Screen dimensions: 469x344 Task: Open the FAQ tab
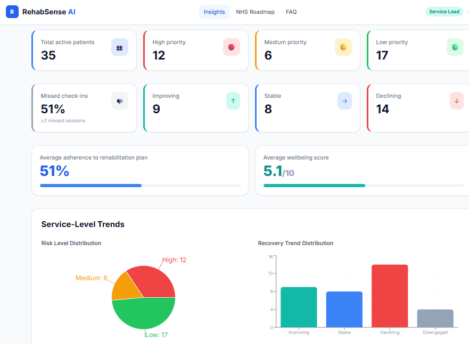[x=291, y=12]
